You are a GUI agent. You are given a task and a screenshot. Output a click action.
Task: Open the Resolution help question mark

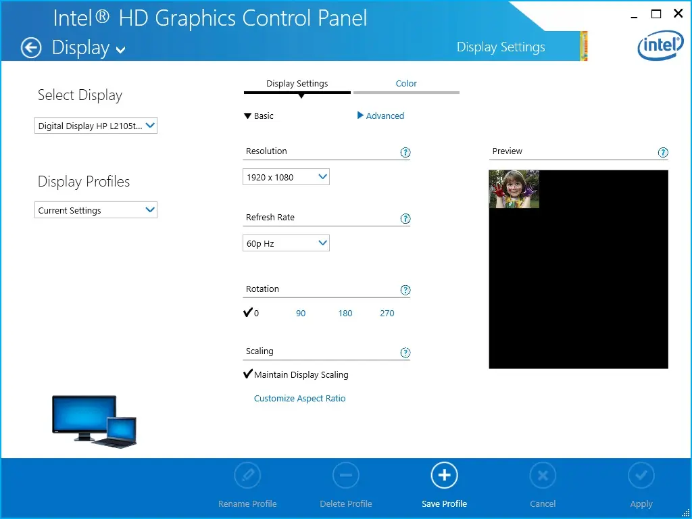[x=405, y=153]
